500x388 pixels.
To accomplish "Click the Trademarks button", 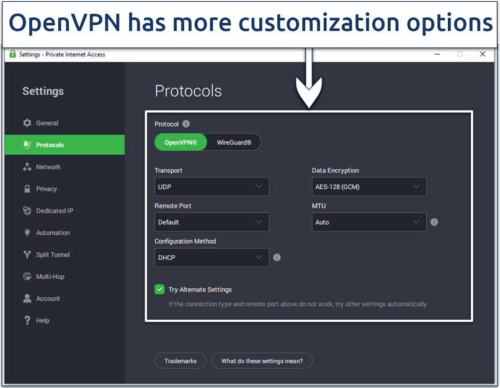I will [x=180, y=360].
